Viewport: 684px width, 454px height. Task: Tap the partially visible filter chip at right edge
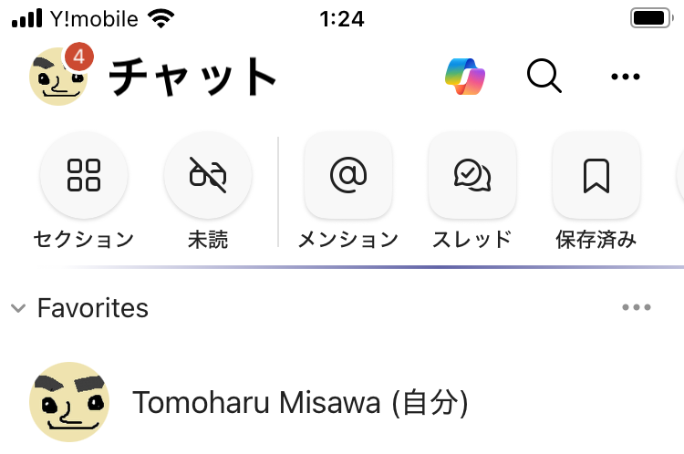[680, 175]
